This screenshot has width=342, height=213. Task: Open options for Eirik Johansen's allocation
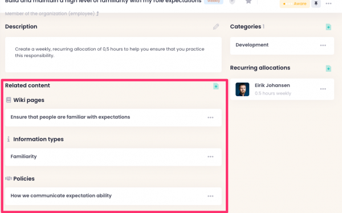coord(323,89)
